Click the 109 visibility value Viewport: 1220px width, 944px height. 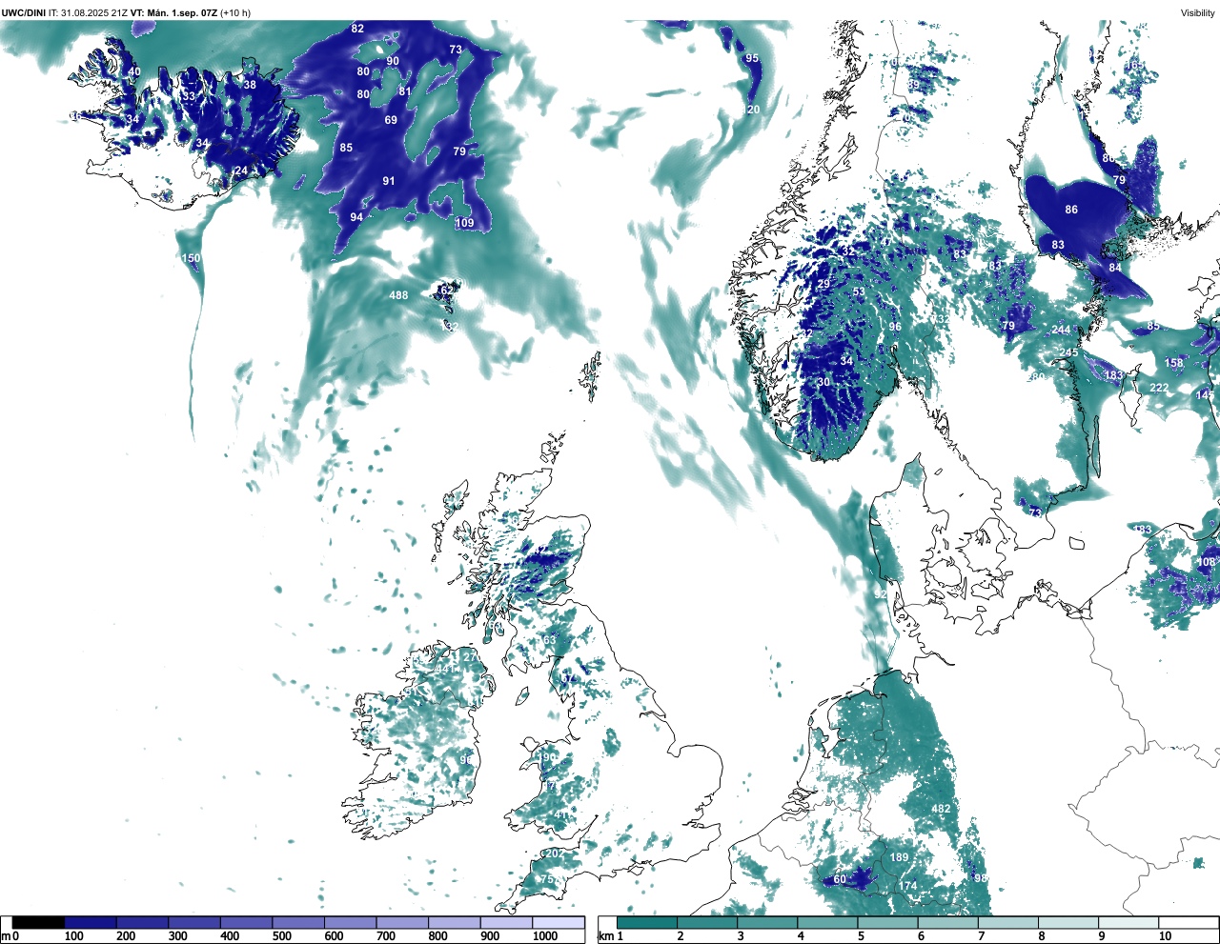click(x=464, y=223)
